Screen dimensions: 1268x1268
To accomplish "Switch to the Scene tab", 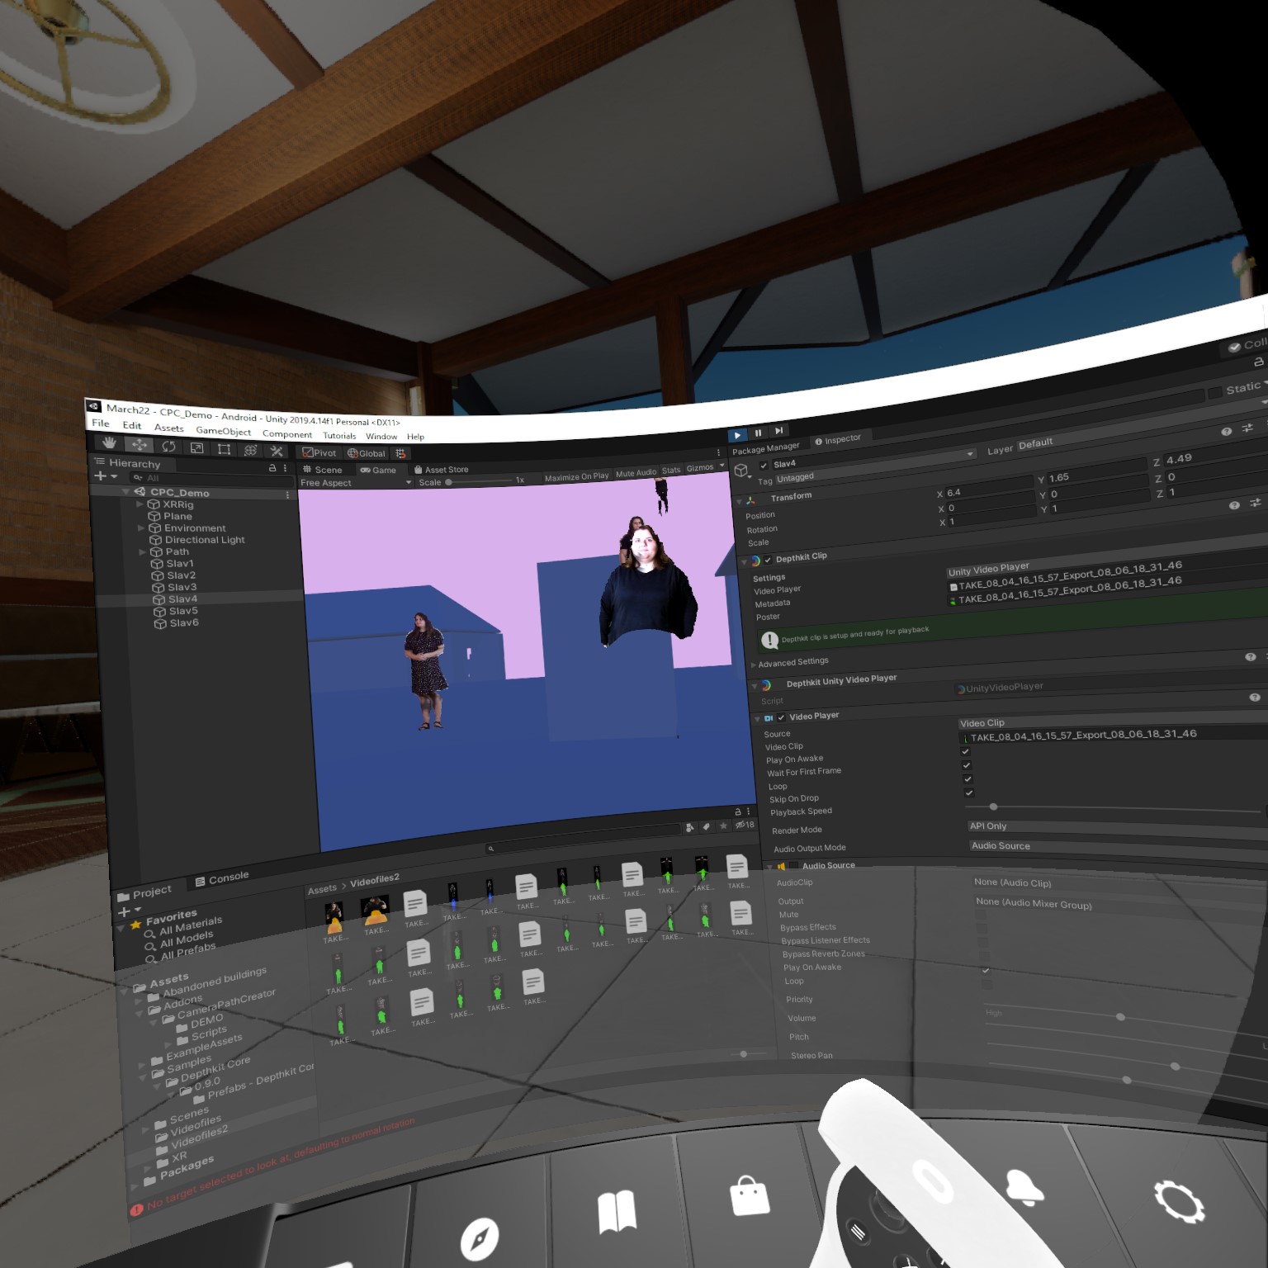I will (323, 469).
